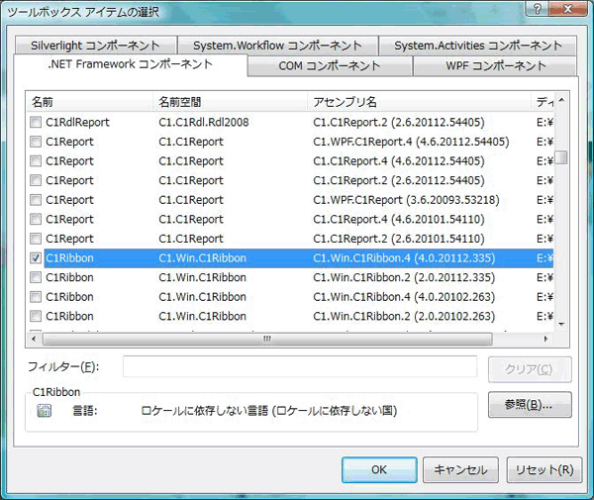Screen dimensions: 594x500
Task: Select assembly cell C1.Win.C1Ribbon.2 (2.0.20112.335)
Action: point(404,277)
